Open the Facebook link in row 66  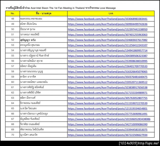(107, 114)
